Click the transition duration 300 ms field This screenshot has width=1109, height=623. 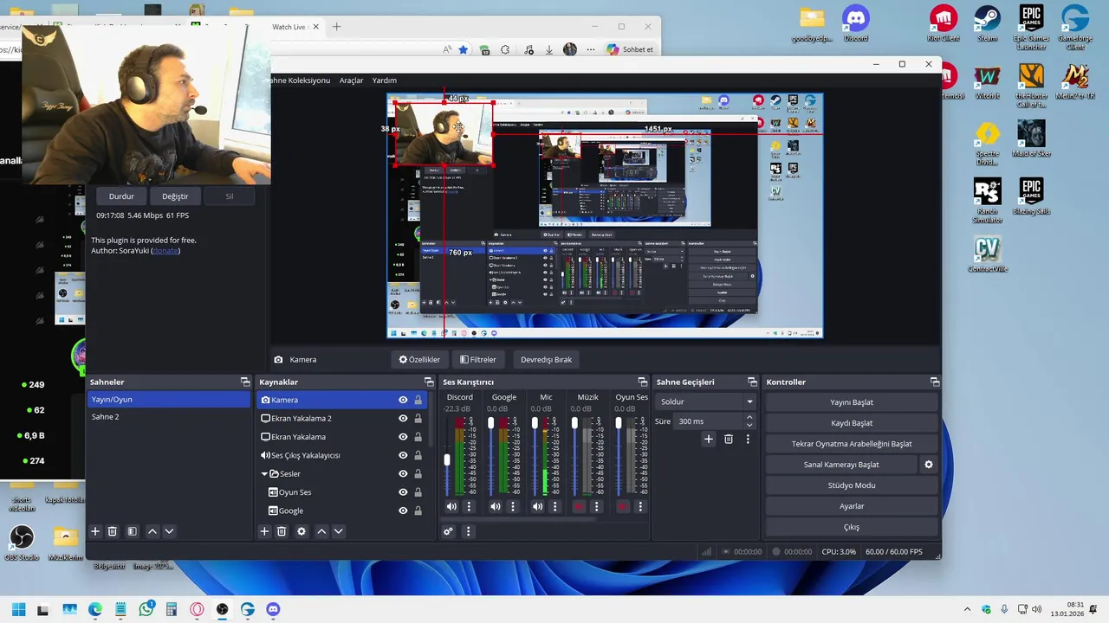tap(708, 421)
